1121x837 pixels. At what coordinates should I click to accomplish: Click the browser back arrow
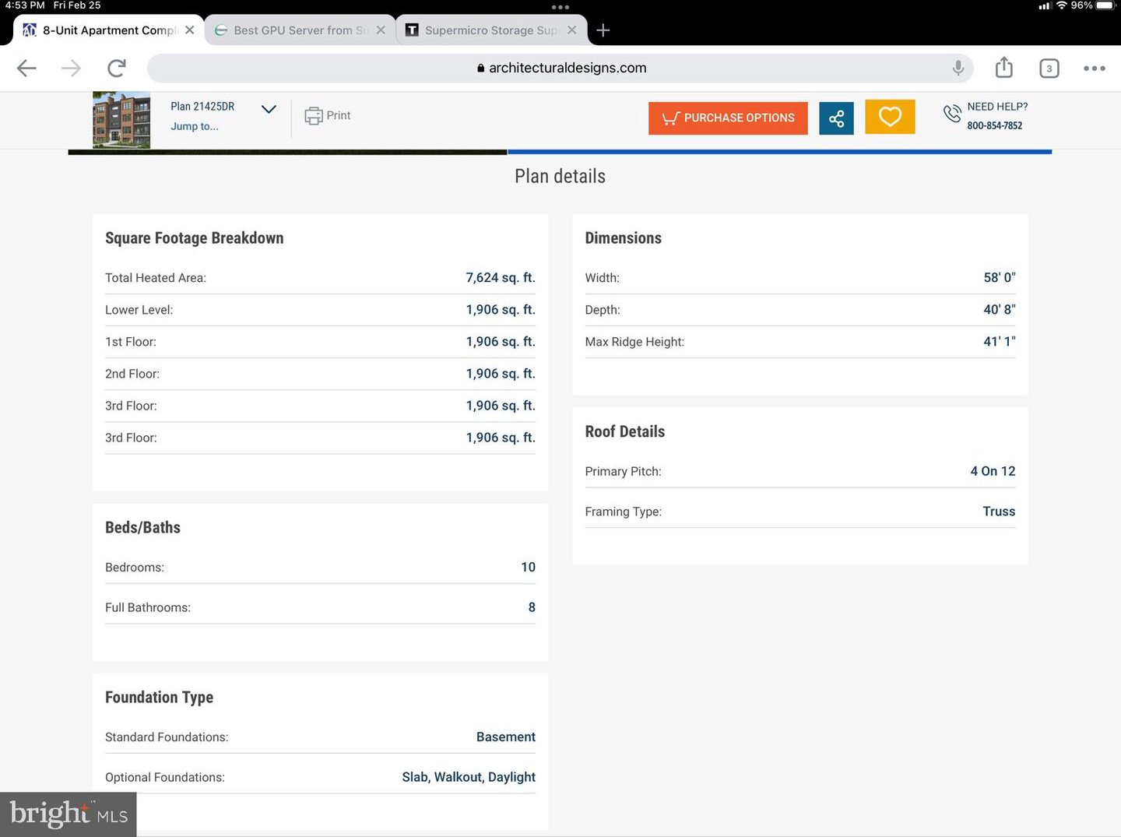click(x=27, y=69)
